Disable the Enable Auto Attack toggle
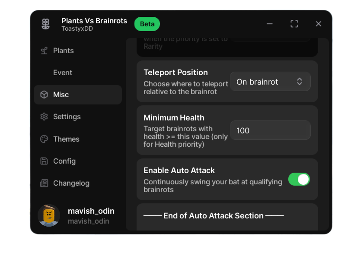The height and width of the screenshot is (259, 354). 299,179
